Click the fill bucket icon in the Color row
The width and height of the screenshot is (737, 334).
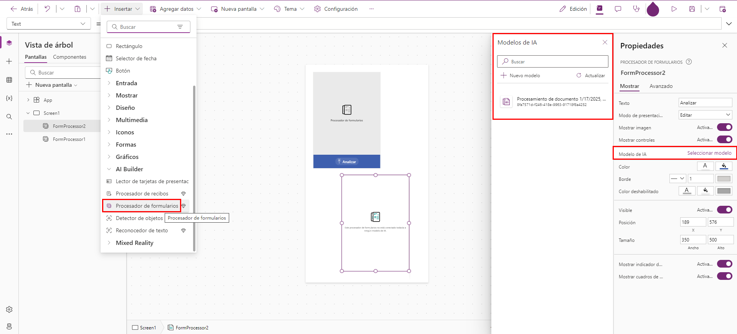tap(724, 166)
